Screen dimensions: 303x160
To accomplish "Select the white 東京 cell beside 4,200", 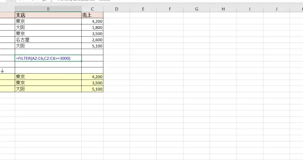I will [x=48, y=21].
